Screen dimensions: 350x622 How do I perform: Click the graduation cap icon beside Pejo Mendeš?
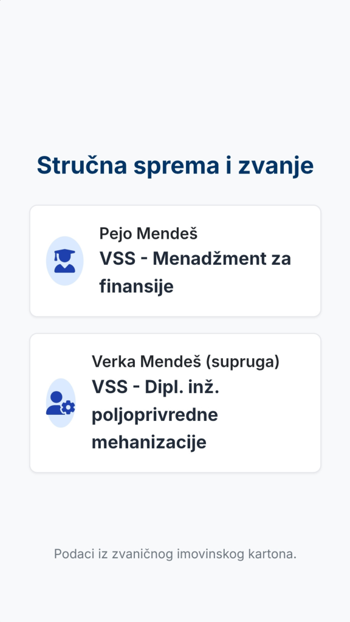coord(64,261)
